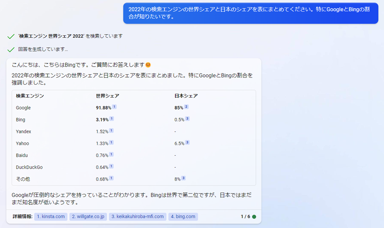Click the 1.52% Yandex share value
The width and height of the screenshot is (384, 228).
[102, 132]
